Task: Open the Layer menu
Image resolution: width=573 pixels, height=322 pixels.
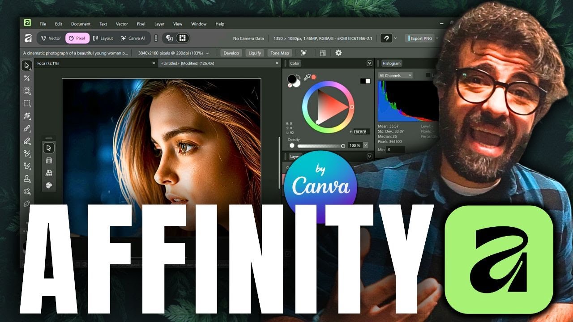Action: pos(159,24)
